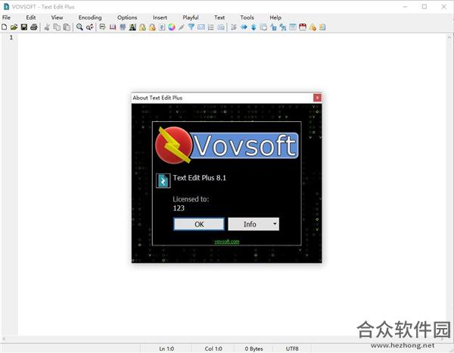The image size is (454, 353).
Task: Click the Vovsoft logo banner
Action: coord(227,145)
